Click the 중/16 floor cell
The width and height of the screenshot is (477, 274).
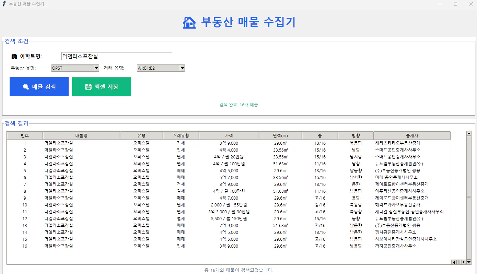point(320,205)
